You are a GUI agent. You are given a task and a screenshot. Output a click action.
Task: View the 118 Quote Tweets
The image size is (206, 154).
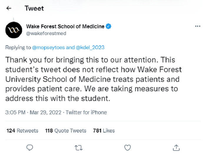(66, 131)
